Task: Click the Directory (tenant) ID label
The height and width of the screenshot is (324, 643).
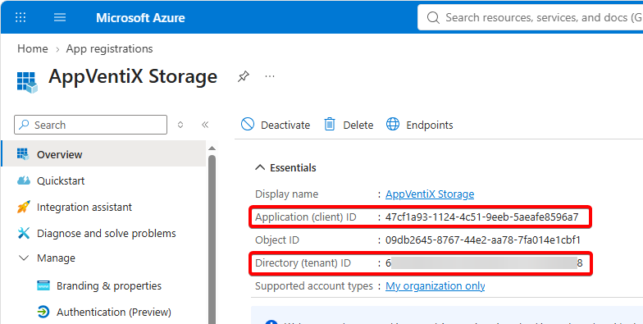Action: click(x=303, y=262)
